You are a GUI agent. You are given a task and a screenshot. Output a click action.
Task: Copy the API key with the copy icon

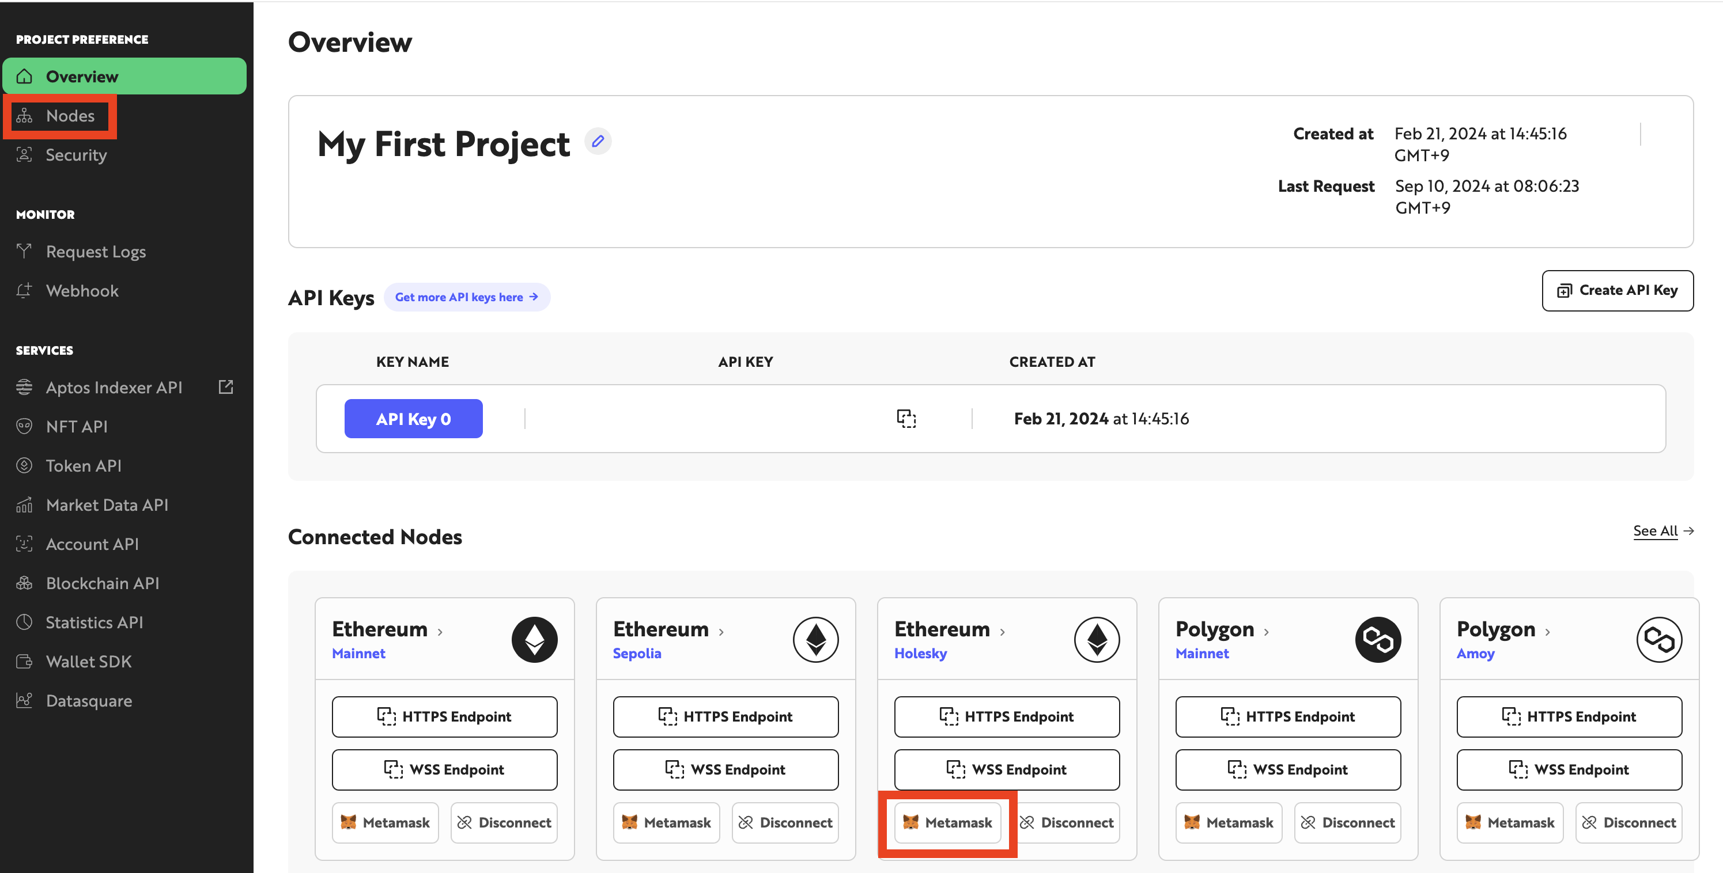point(906,419)
